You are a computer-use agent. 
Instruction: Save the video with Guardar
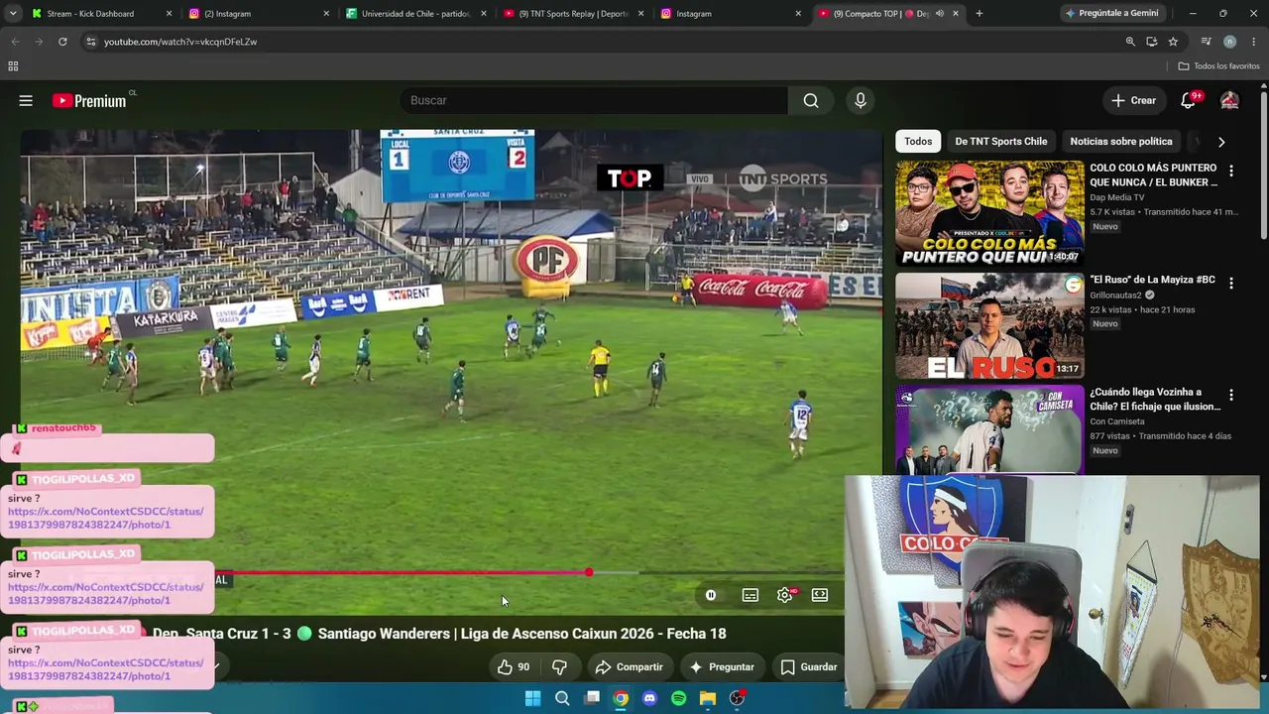(x=809, y=667)
